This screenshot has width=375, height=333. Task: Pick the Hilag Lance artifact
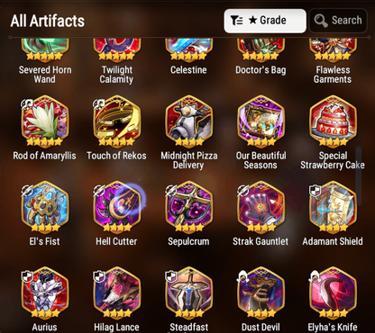(116, 292)
